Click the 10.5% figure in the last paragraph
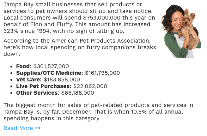Viewport: 207px width, 136px height. click(139, 112)
